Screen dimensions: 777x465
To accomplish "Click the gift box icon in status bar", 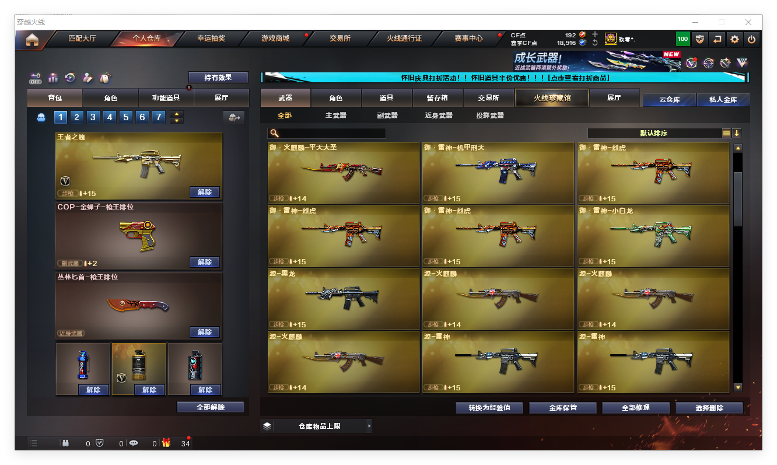I will tap(166, 443).
